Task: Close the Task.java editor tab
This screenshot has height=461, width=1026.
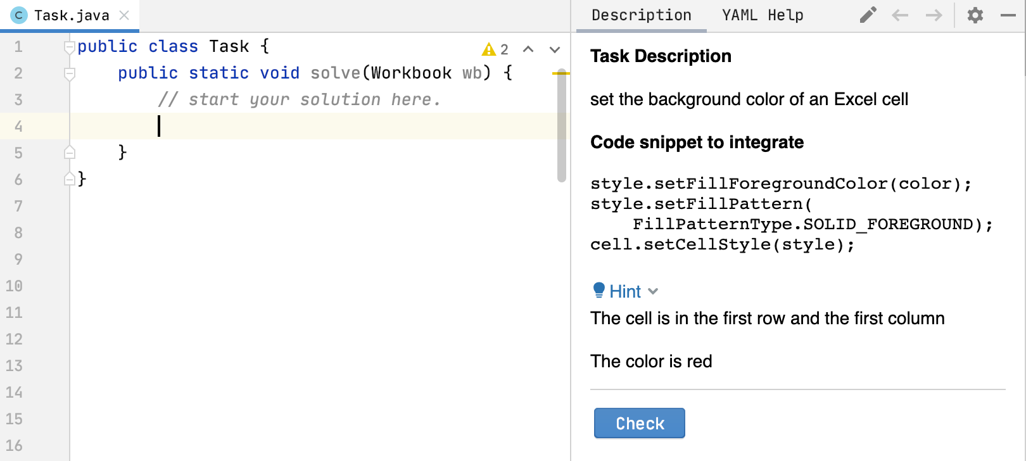Action: tap(124, 15)
